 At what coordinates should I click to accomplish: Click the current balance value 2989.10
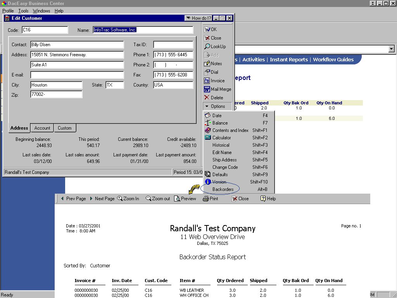pos(140,146)
